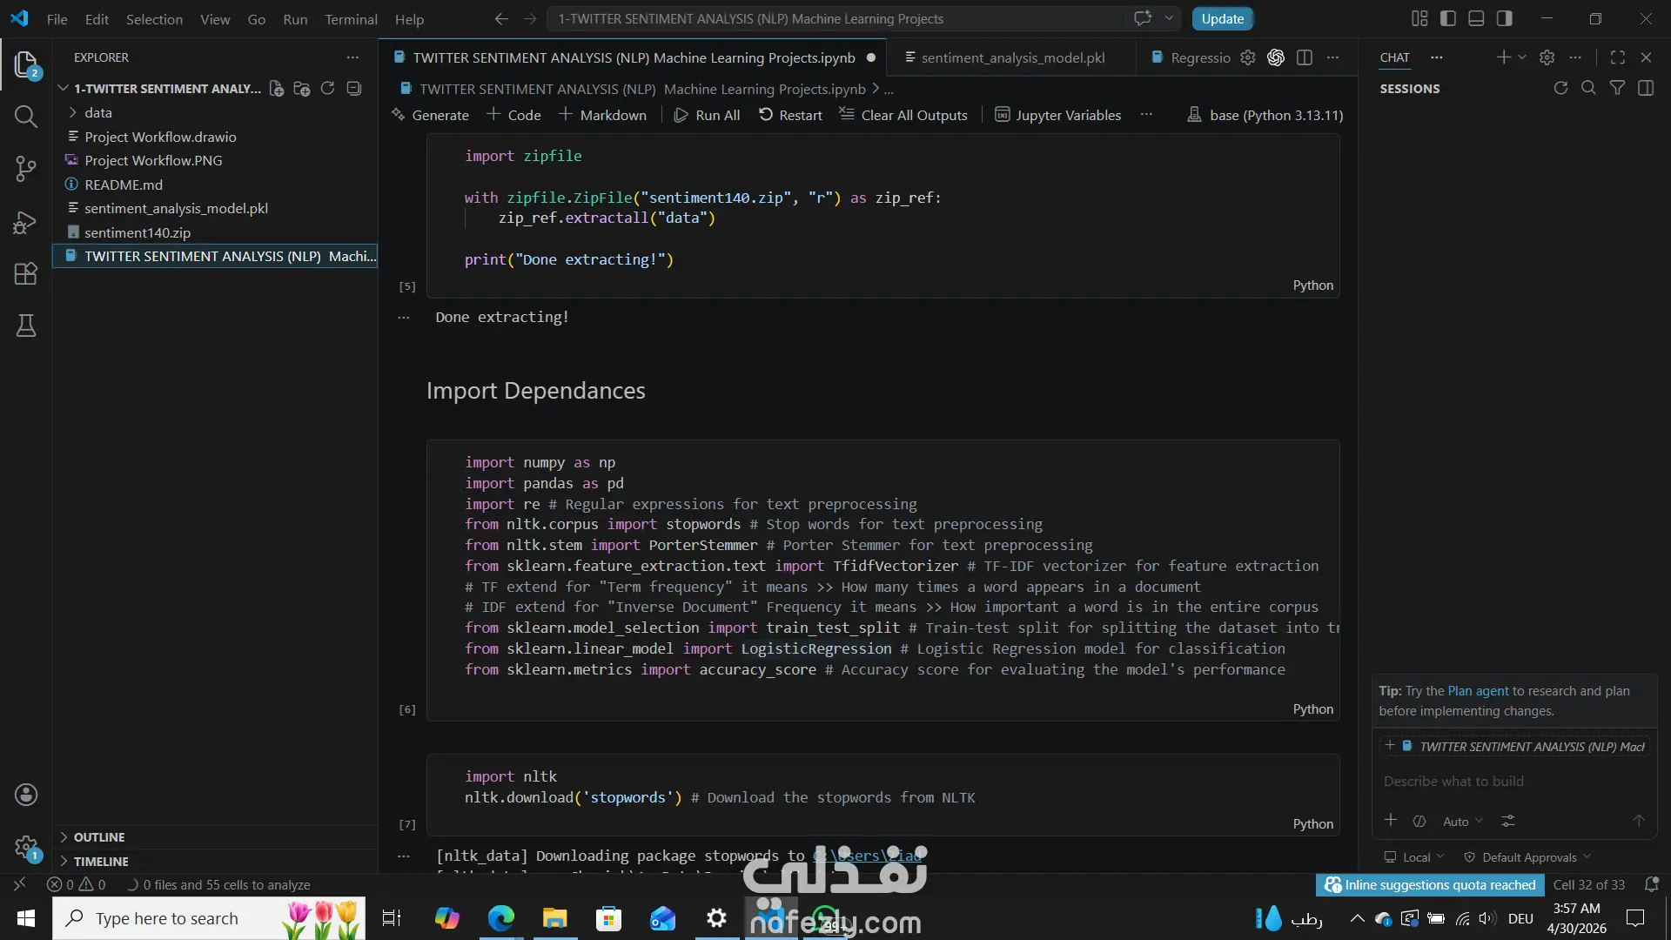The image size is (1671, 940).
Task: Toggle chat sessions side layout
Action: 1646,88
